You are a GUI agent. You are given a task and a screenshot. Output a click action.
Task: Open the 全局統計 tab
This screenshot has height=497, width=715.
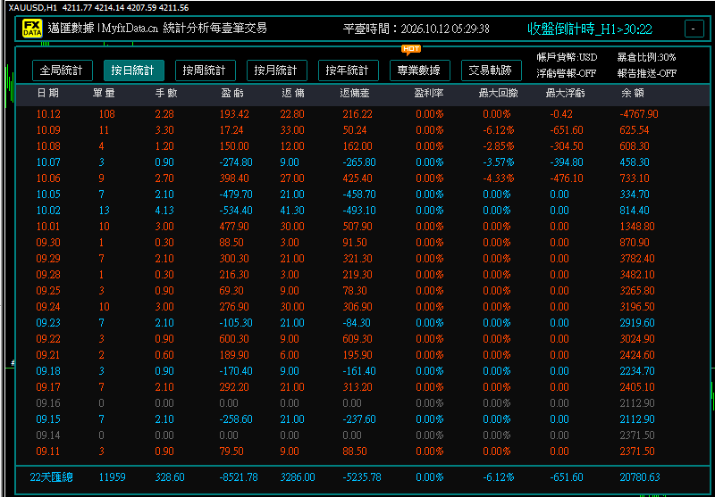click(63, 70)
